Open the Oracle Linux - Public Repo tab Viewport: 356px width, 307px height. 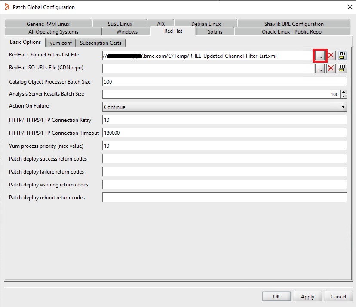[292, 31]
